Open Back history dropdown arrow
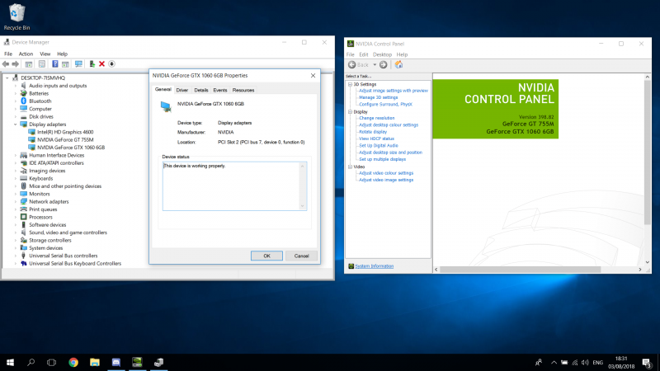This screenshot has width=660, height=371. 374,64
